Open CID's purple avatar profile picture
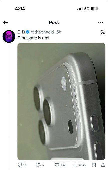 click(x=9, y=36)
